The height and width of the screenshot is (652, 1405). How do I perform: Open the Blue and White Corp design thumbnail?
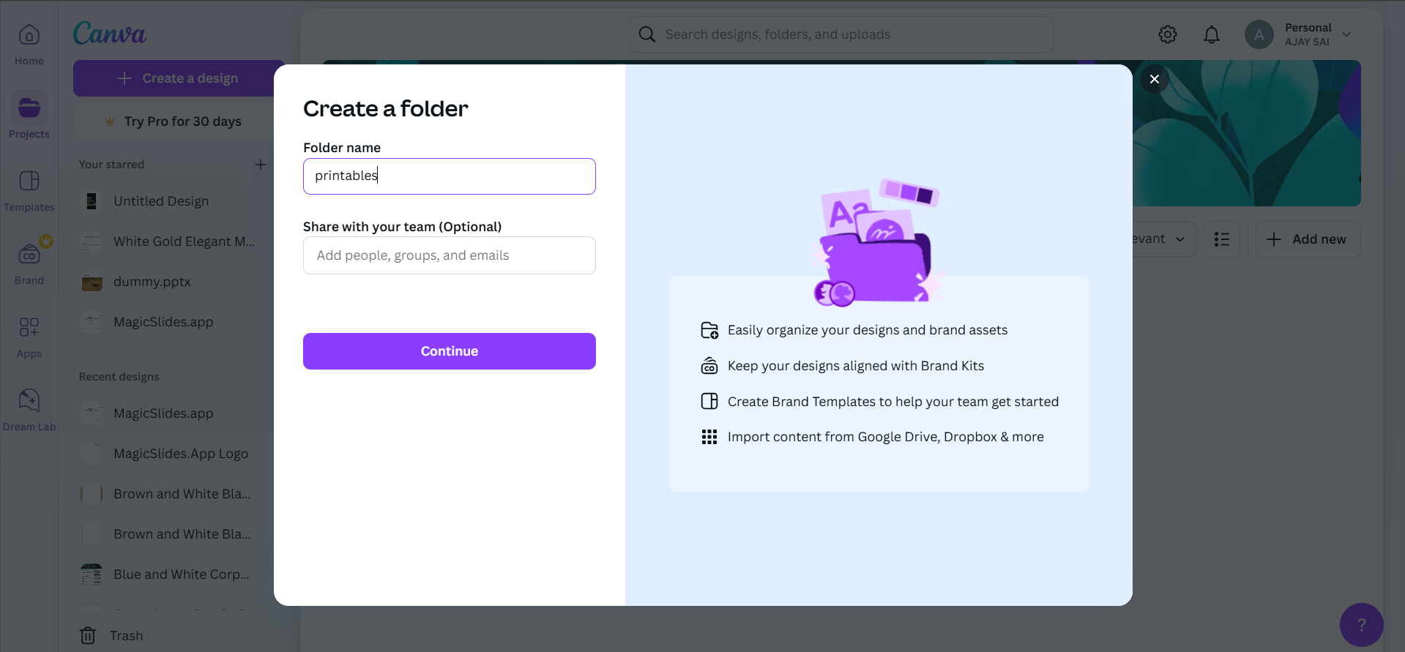point(92,574)
